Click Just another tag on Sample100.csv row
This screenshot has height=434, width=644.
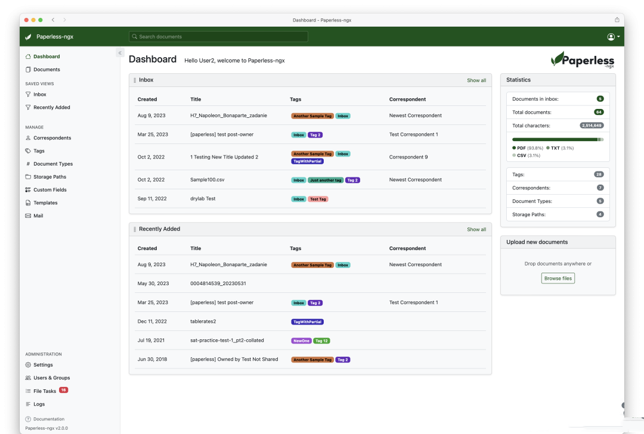click(x=326, y=180)
